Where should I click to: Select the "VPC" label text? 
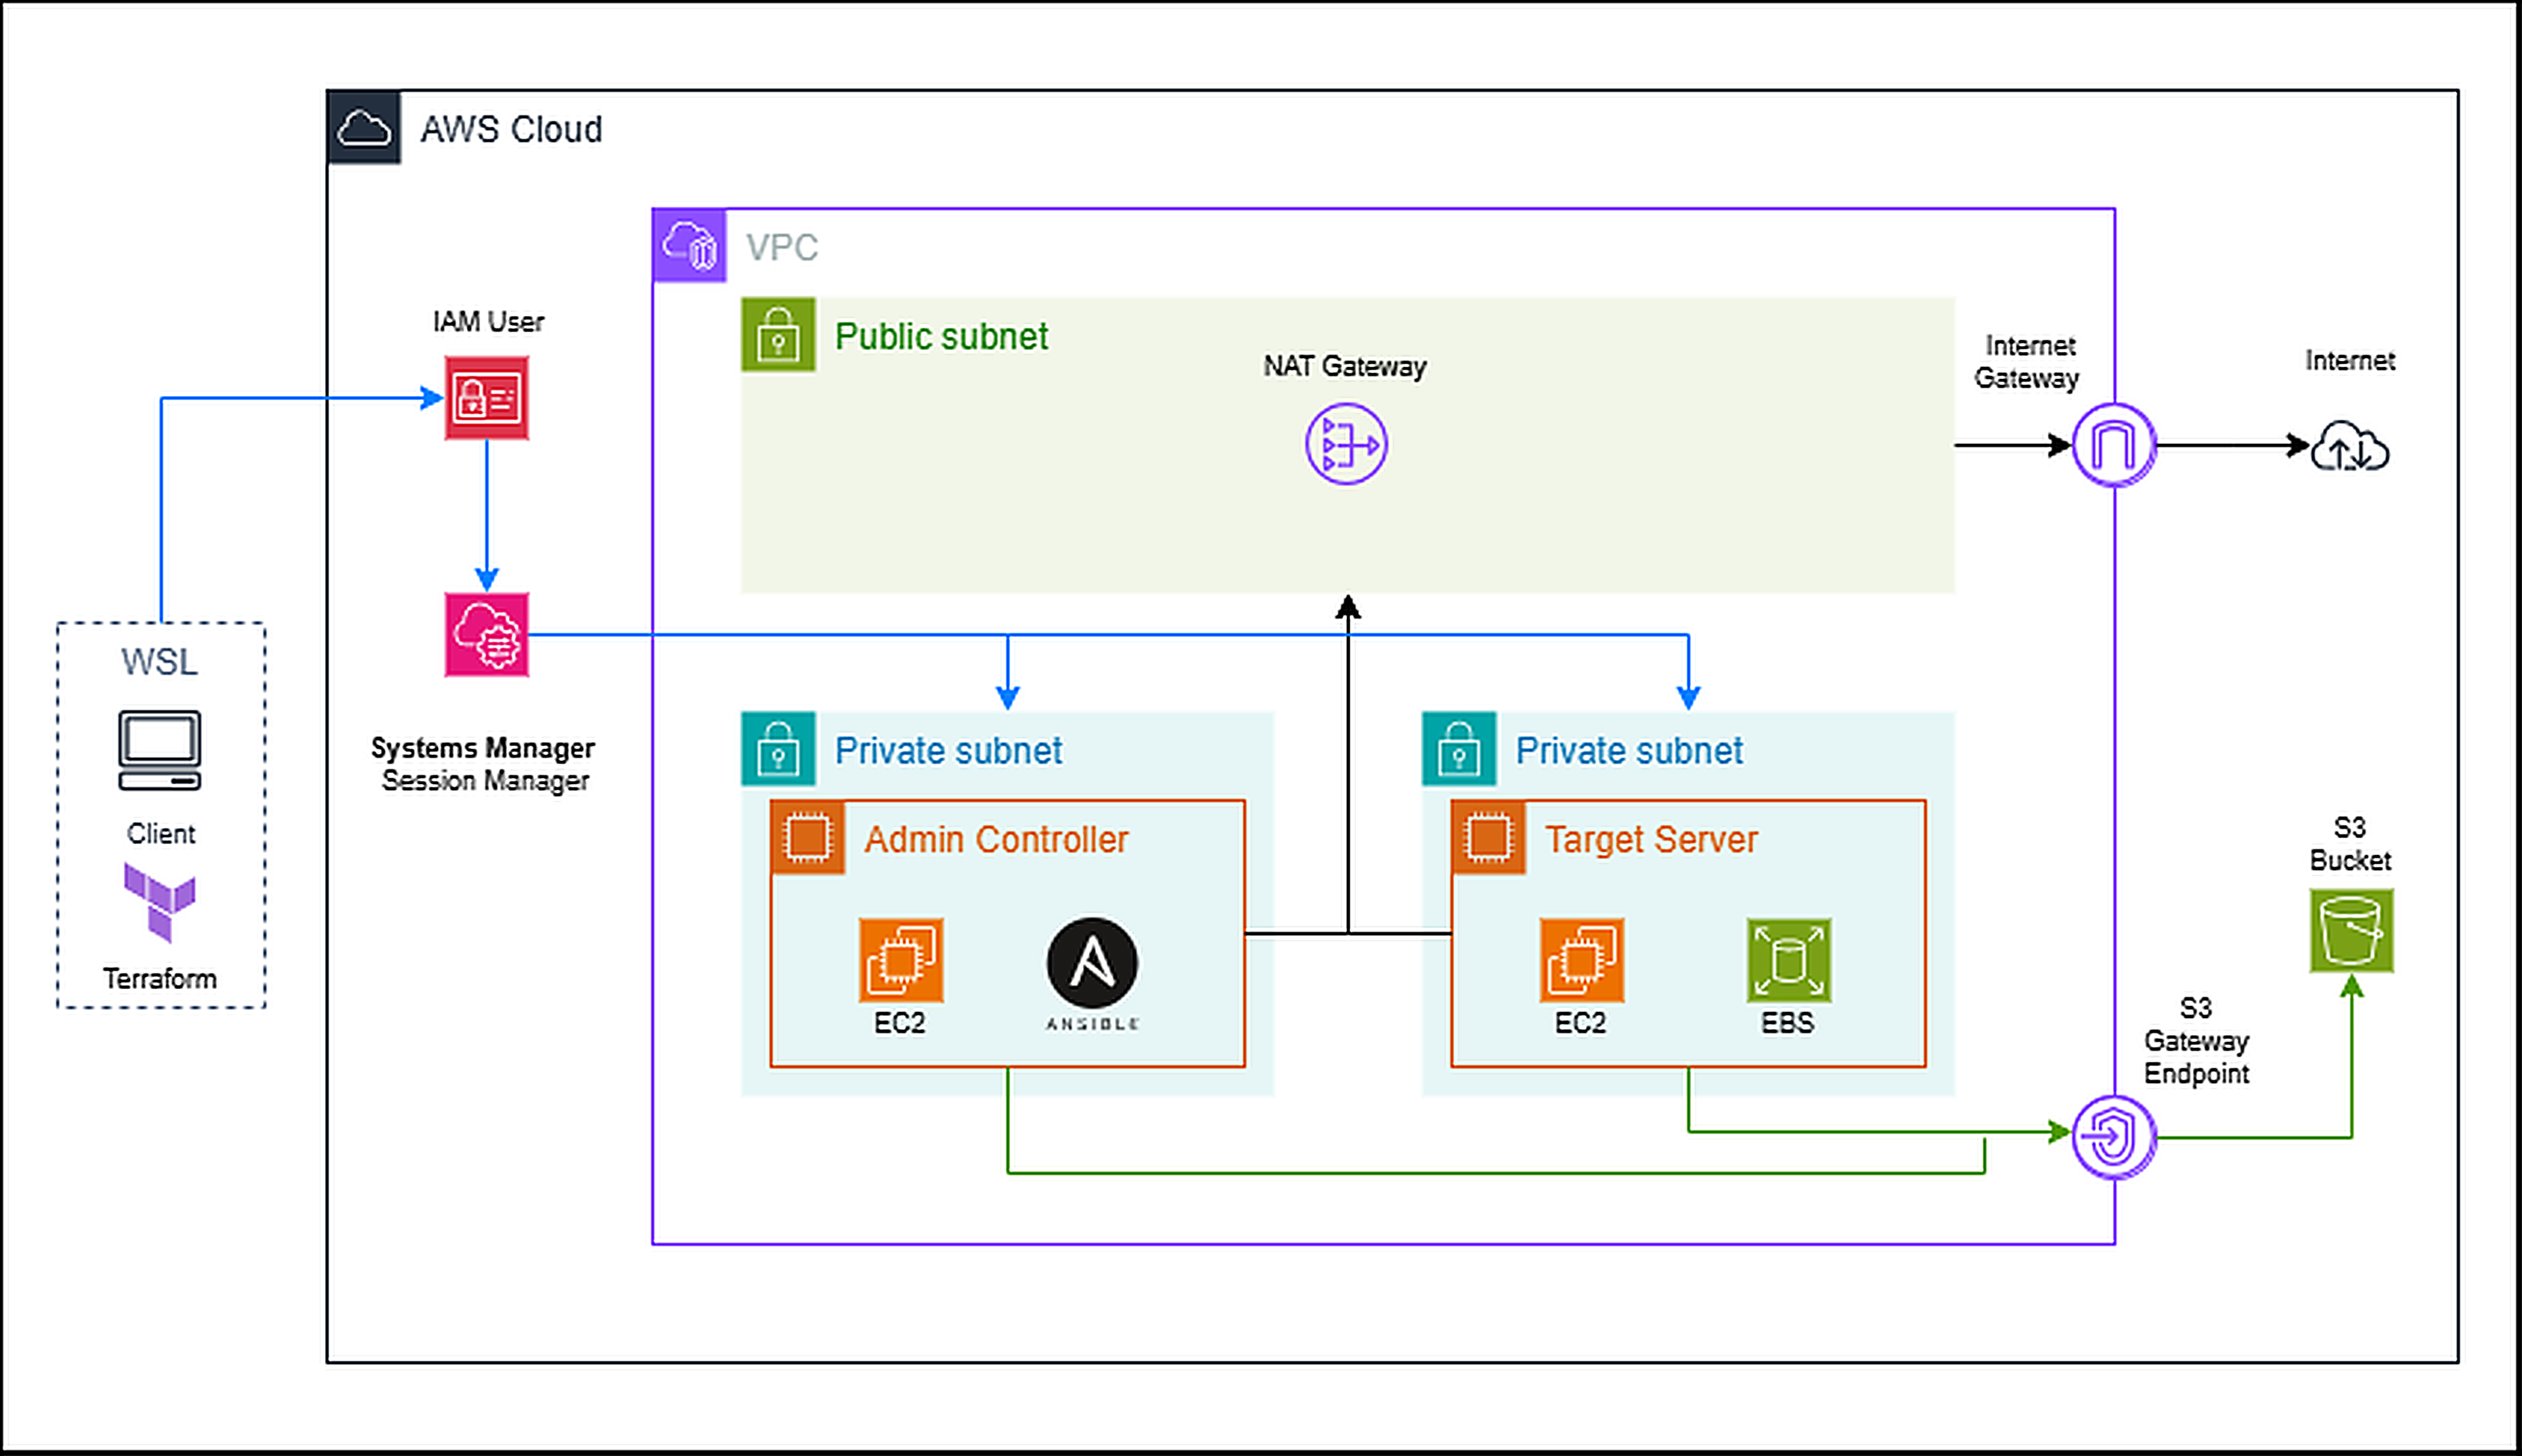pos(782,247)
